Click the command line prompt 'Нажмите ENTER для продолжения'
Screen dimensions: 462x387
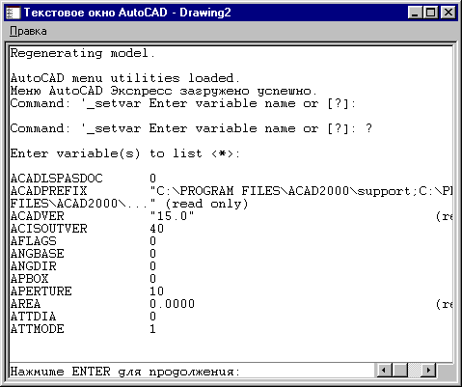pos(125,372)
